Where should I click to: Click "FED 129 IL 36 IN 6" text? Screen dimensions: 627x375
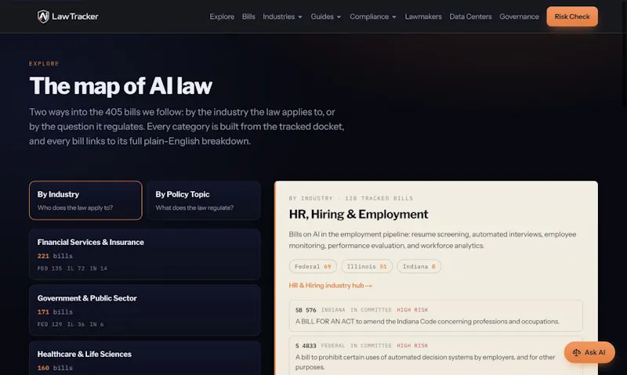point(71,324)
